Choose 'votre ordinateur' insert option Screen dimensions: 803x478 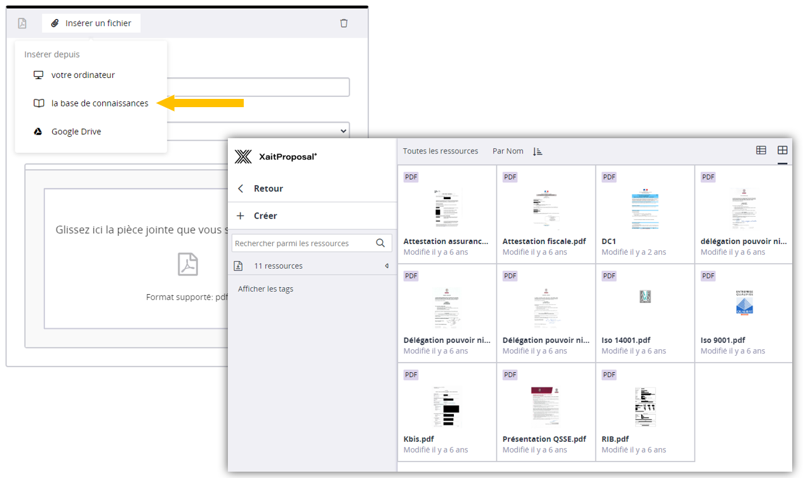83,75
